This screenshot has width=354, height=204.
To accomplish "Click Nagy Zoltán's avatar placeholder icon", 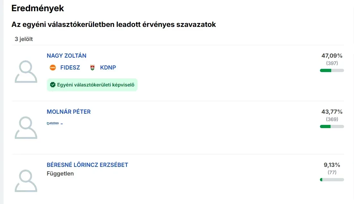I will pos(26,72).
